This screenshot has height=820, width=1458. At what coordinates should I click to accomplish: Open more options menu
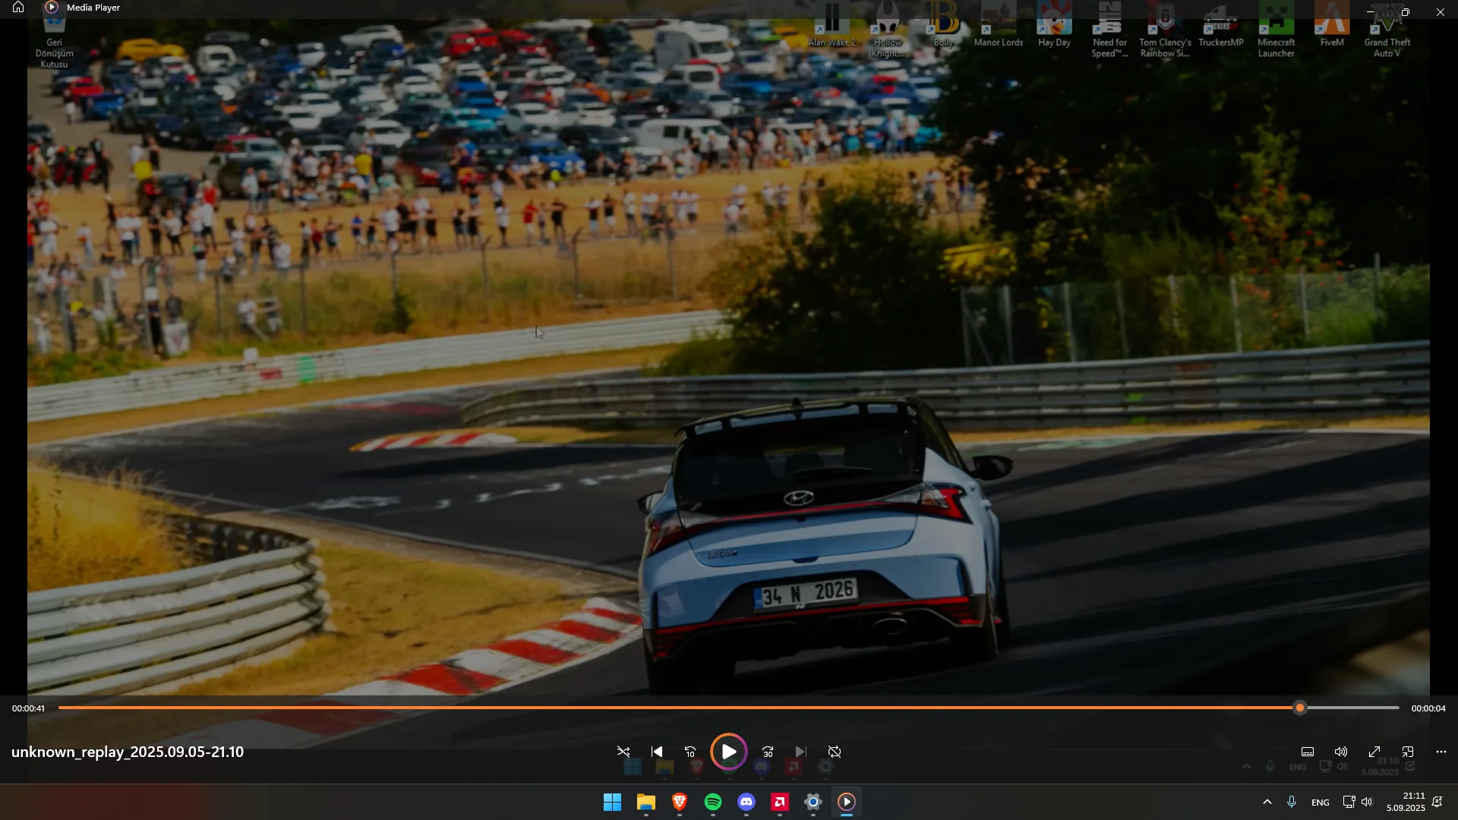click(1441, 752)
